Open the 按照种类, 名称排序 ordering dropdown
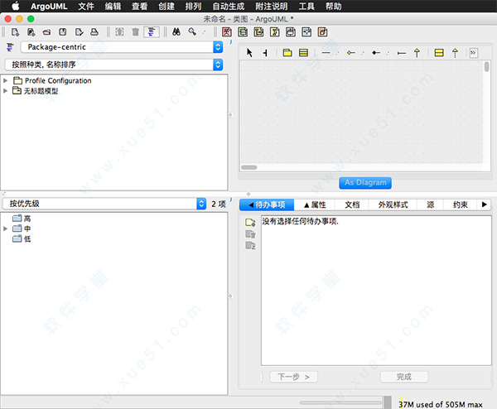The image size is (497, 409). (x=114, y=65)
